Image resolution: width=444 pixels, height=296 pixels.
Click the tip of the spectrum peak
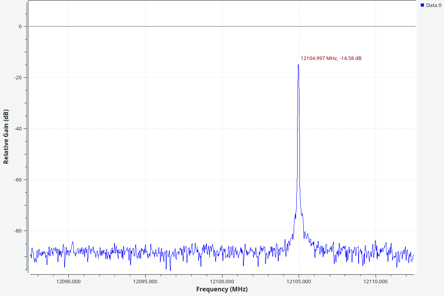[x=298, y=65]
